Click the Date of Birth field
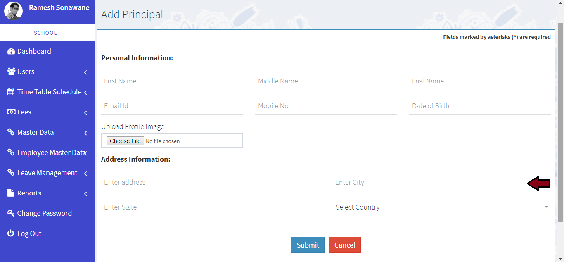This screenshot has width=564, height=262. point(479,106)
